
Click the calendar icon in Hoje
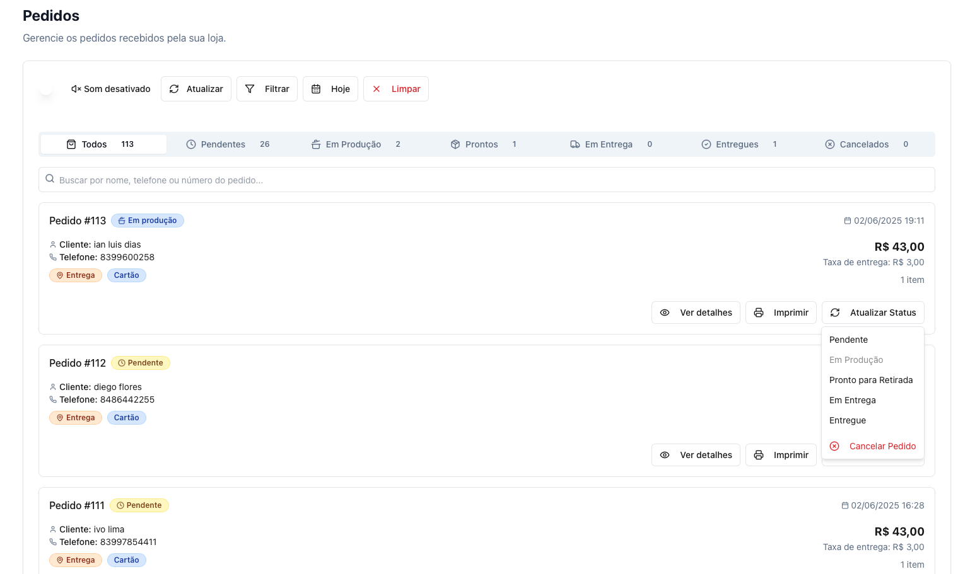tap(316, 89)
